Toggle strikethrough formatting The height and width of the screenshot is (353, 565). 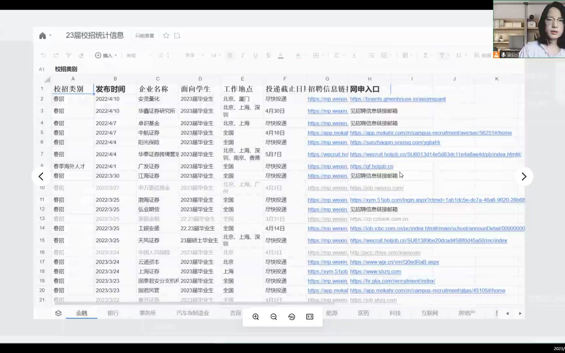click(x=268, y=56)
